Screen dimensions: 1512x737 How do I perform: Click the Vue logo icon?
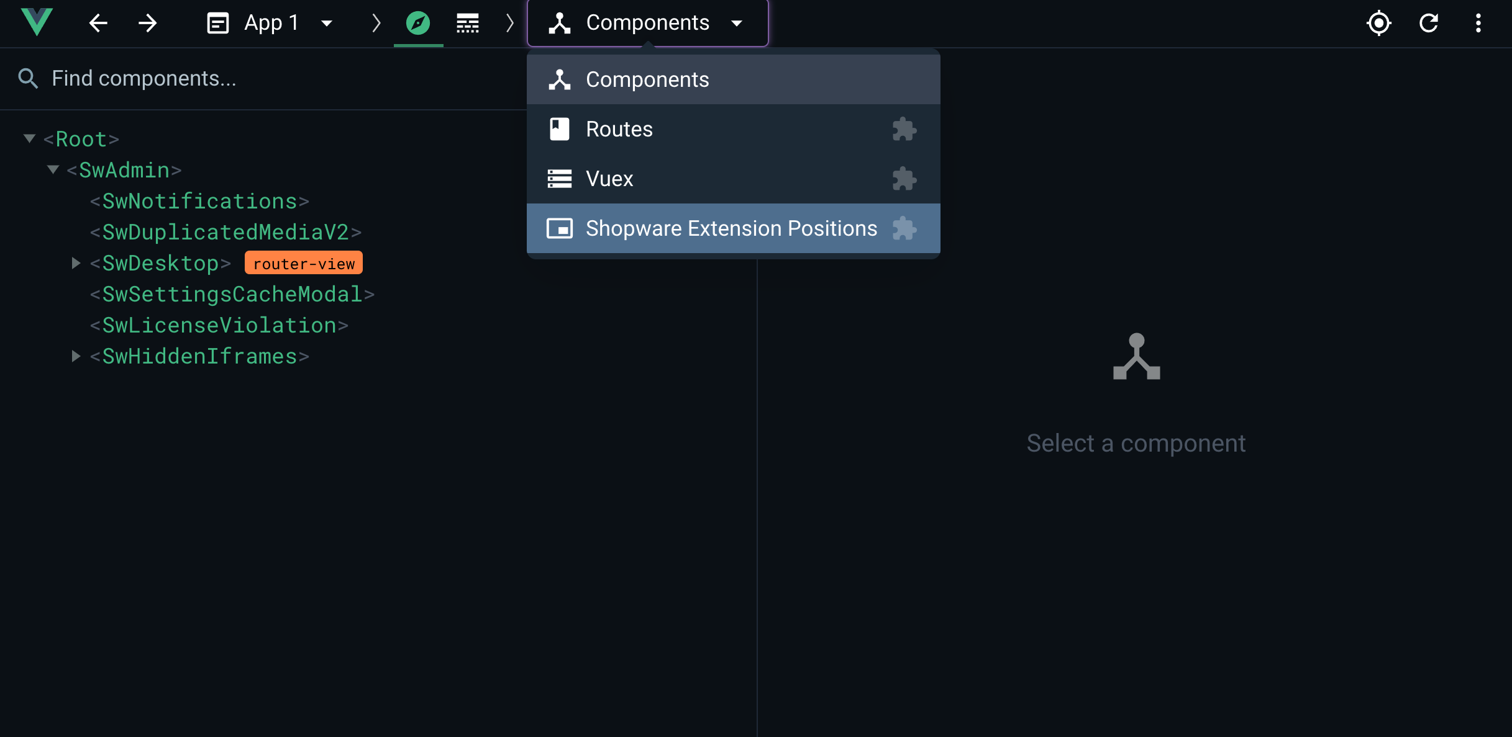coord(37,22)
